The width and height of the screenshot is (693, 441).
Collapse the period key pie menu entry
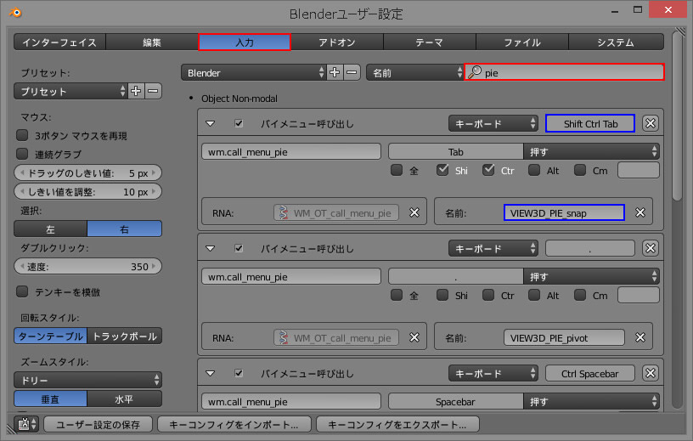coord(211,248)
